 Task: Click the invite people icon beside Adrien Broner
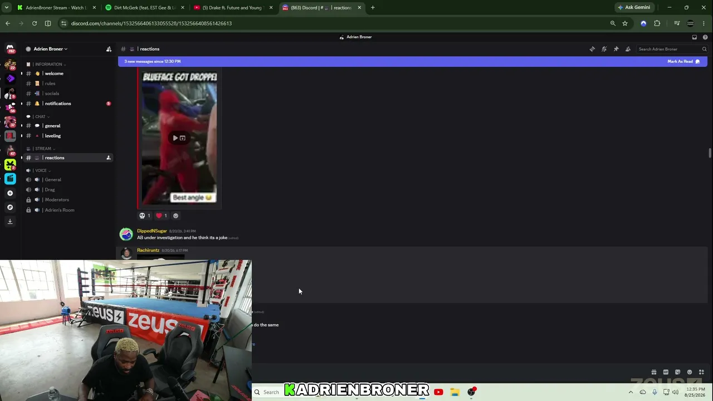click(109, 49)
